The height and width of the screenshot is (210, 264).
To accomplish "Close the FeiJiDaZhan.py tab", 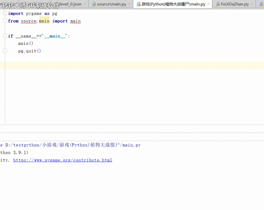I will pos(253,4).
